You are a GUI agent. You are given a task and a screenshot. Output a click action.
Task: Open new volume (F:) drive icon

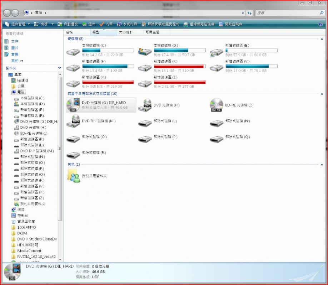tap(73, 68)
